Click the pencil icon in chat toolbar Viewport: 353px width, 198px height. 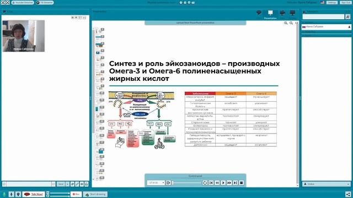tap(77, 184)
